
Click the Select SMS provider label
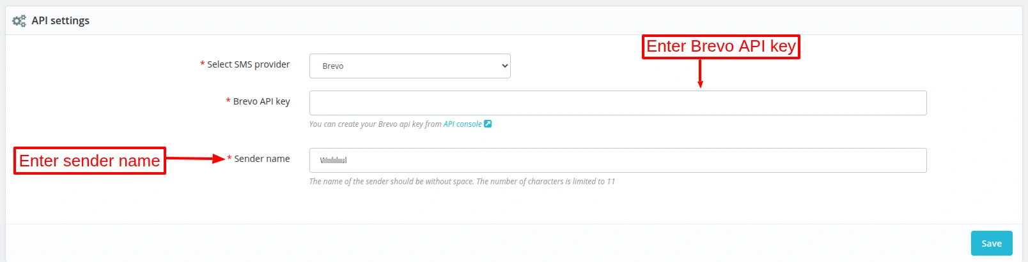coord(249,64)
